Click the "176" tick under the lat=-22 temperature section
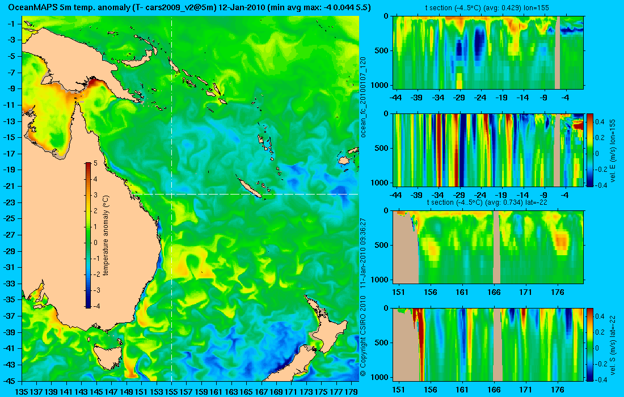The height and width of the screenshot is (397, 624). point(558,293)
